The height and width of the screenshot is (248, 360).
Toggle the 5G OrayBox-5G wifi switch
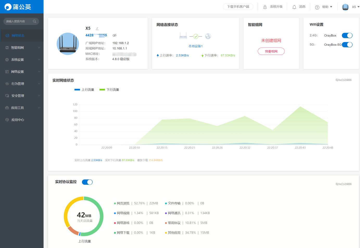click(347, 45)
